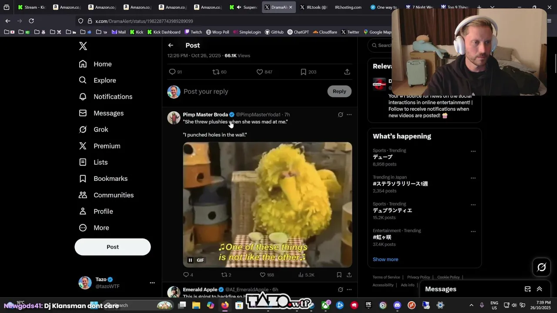Open the #虹ヶ咲 trending topic
The width and height of the screenshot is (557, 313).
382,237
